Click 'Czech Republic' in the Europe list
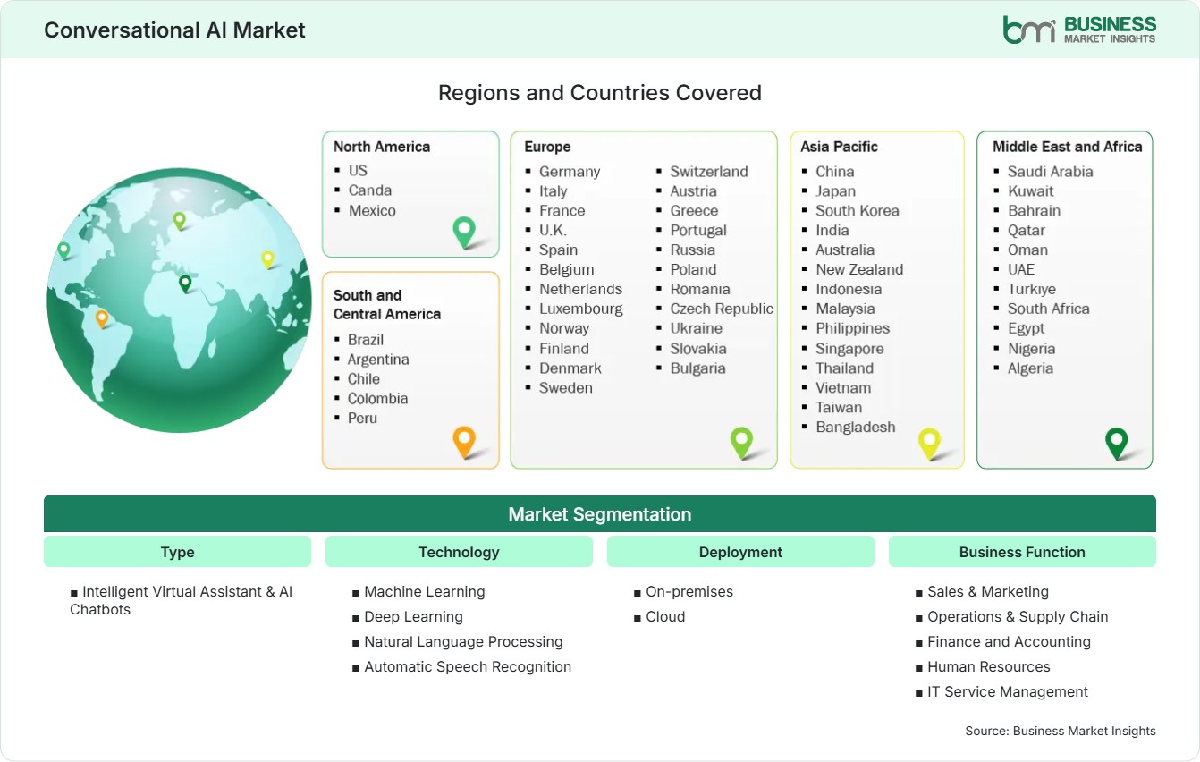1200x762 pixels. click(722, 309)
